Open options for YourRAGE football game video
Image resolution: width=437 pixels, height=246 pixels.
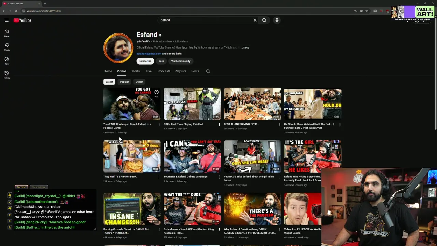click(159, 124)
